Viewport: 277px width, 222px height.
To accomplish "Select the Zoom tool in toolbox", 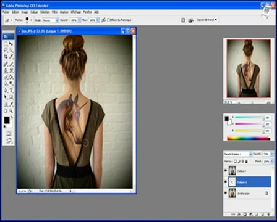I will point(11,111).
